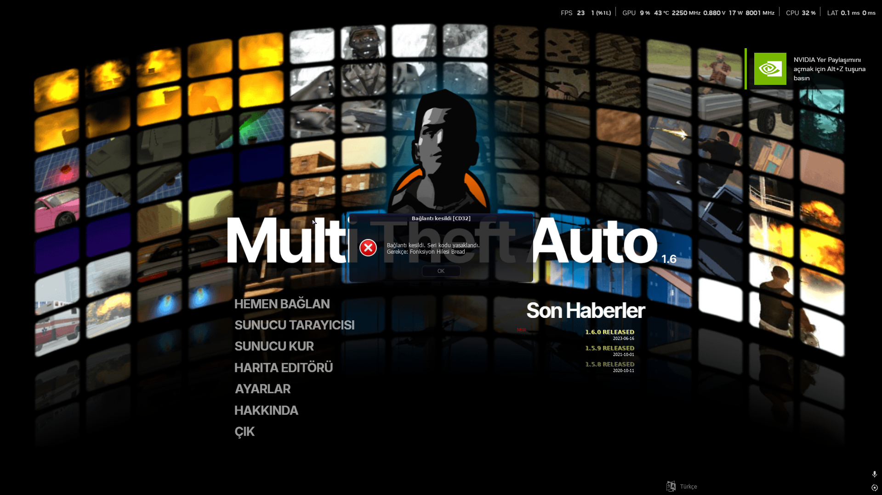Click the LAT latency reading in the overlay
Image resolution: width=882 pixels, height=495 pixels.
[x=851, y=13]
